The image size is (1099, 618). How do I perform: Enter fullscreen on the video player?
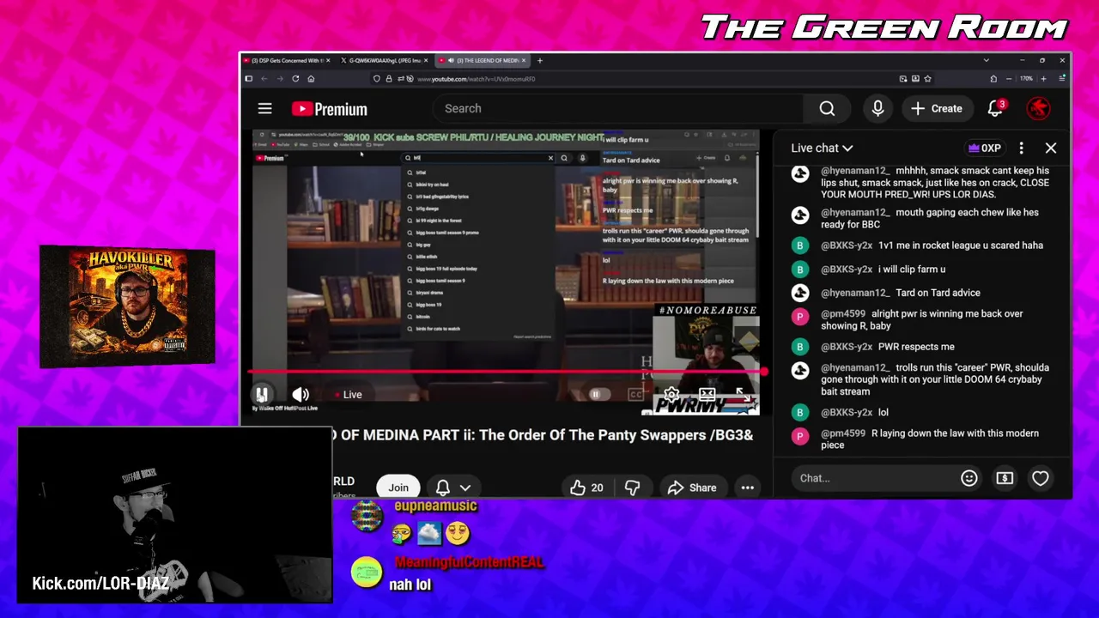[x=743, y=394]
